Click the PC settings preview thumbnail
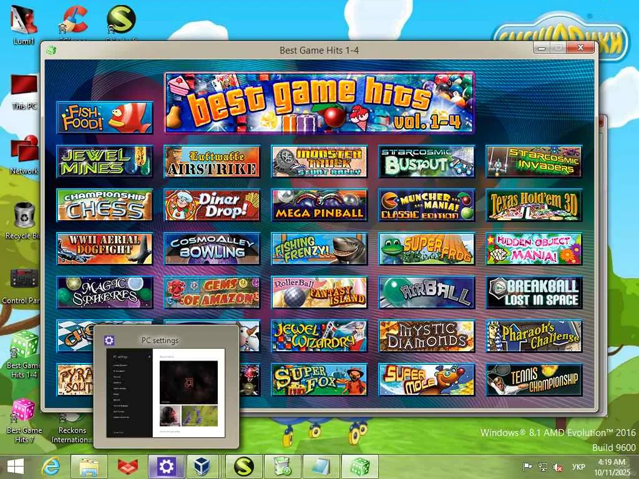 pyautogui.click(x=166, y=393)
